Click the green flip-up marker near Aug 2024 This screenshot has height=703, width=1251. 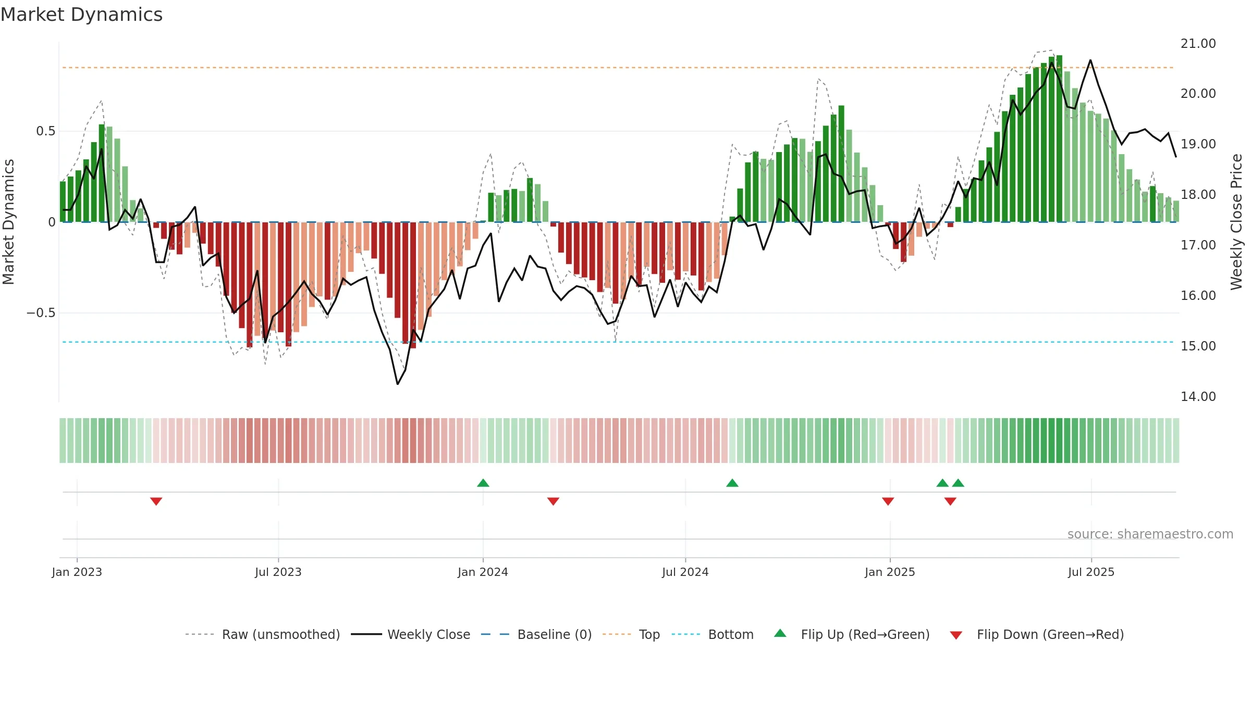[732, 483]
